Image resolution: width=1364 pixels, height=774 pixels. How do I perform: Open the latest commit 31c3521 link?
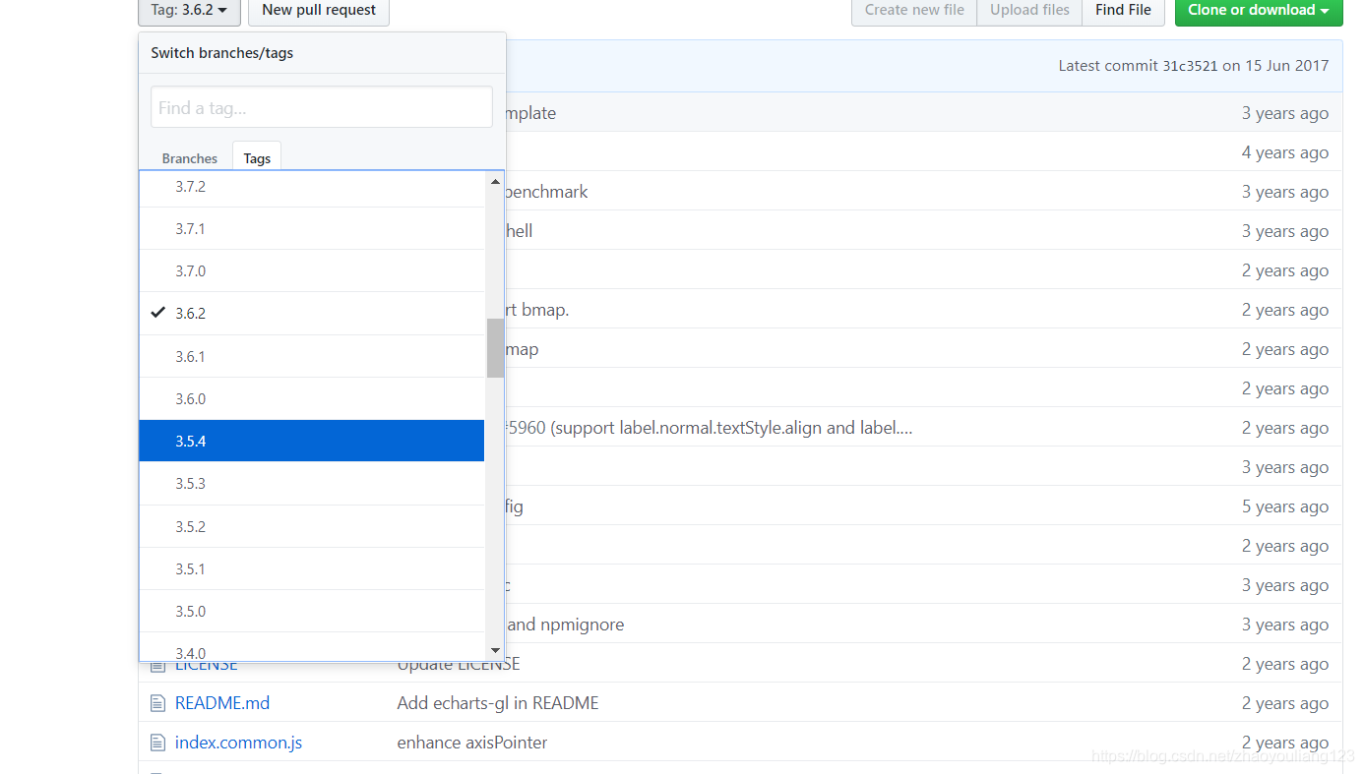[x=1192, y=66]
